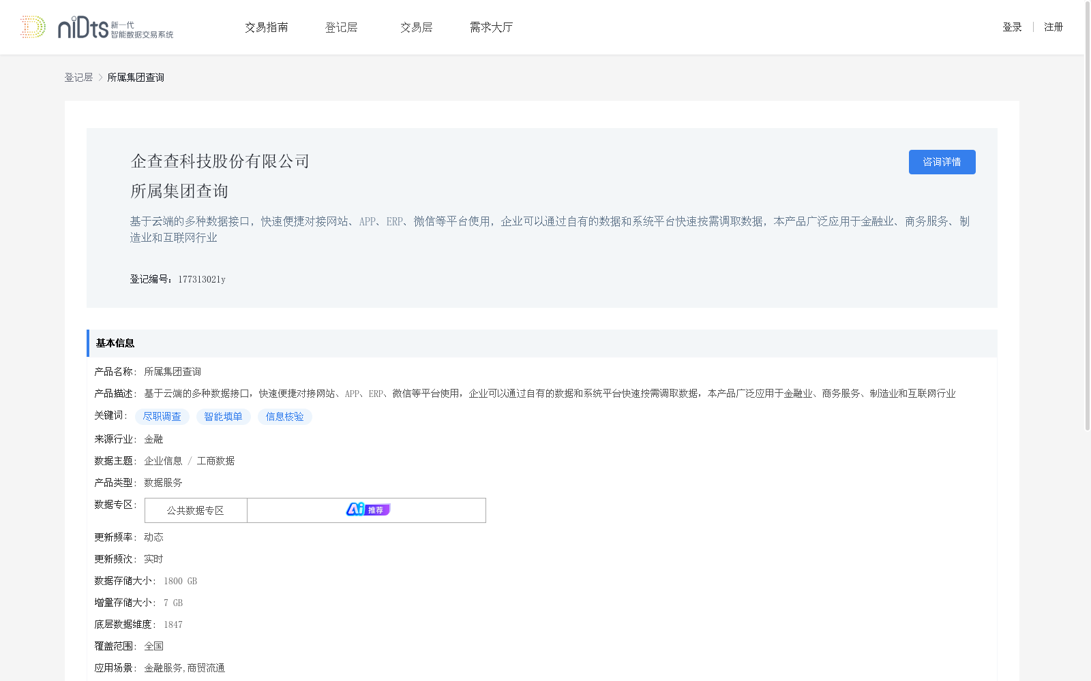This screenshot has height=681, width=1091.
Task: Click the 全国 coverage value
Action: 153,646
